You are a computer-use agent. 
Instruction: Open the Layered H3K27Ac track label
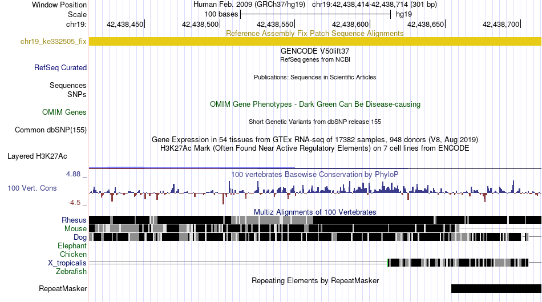(37, 156)
